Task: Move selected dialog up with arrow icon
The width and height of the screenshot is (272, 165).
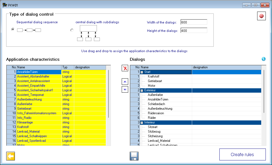Action: (125, 82)
